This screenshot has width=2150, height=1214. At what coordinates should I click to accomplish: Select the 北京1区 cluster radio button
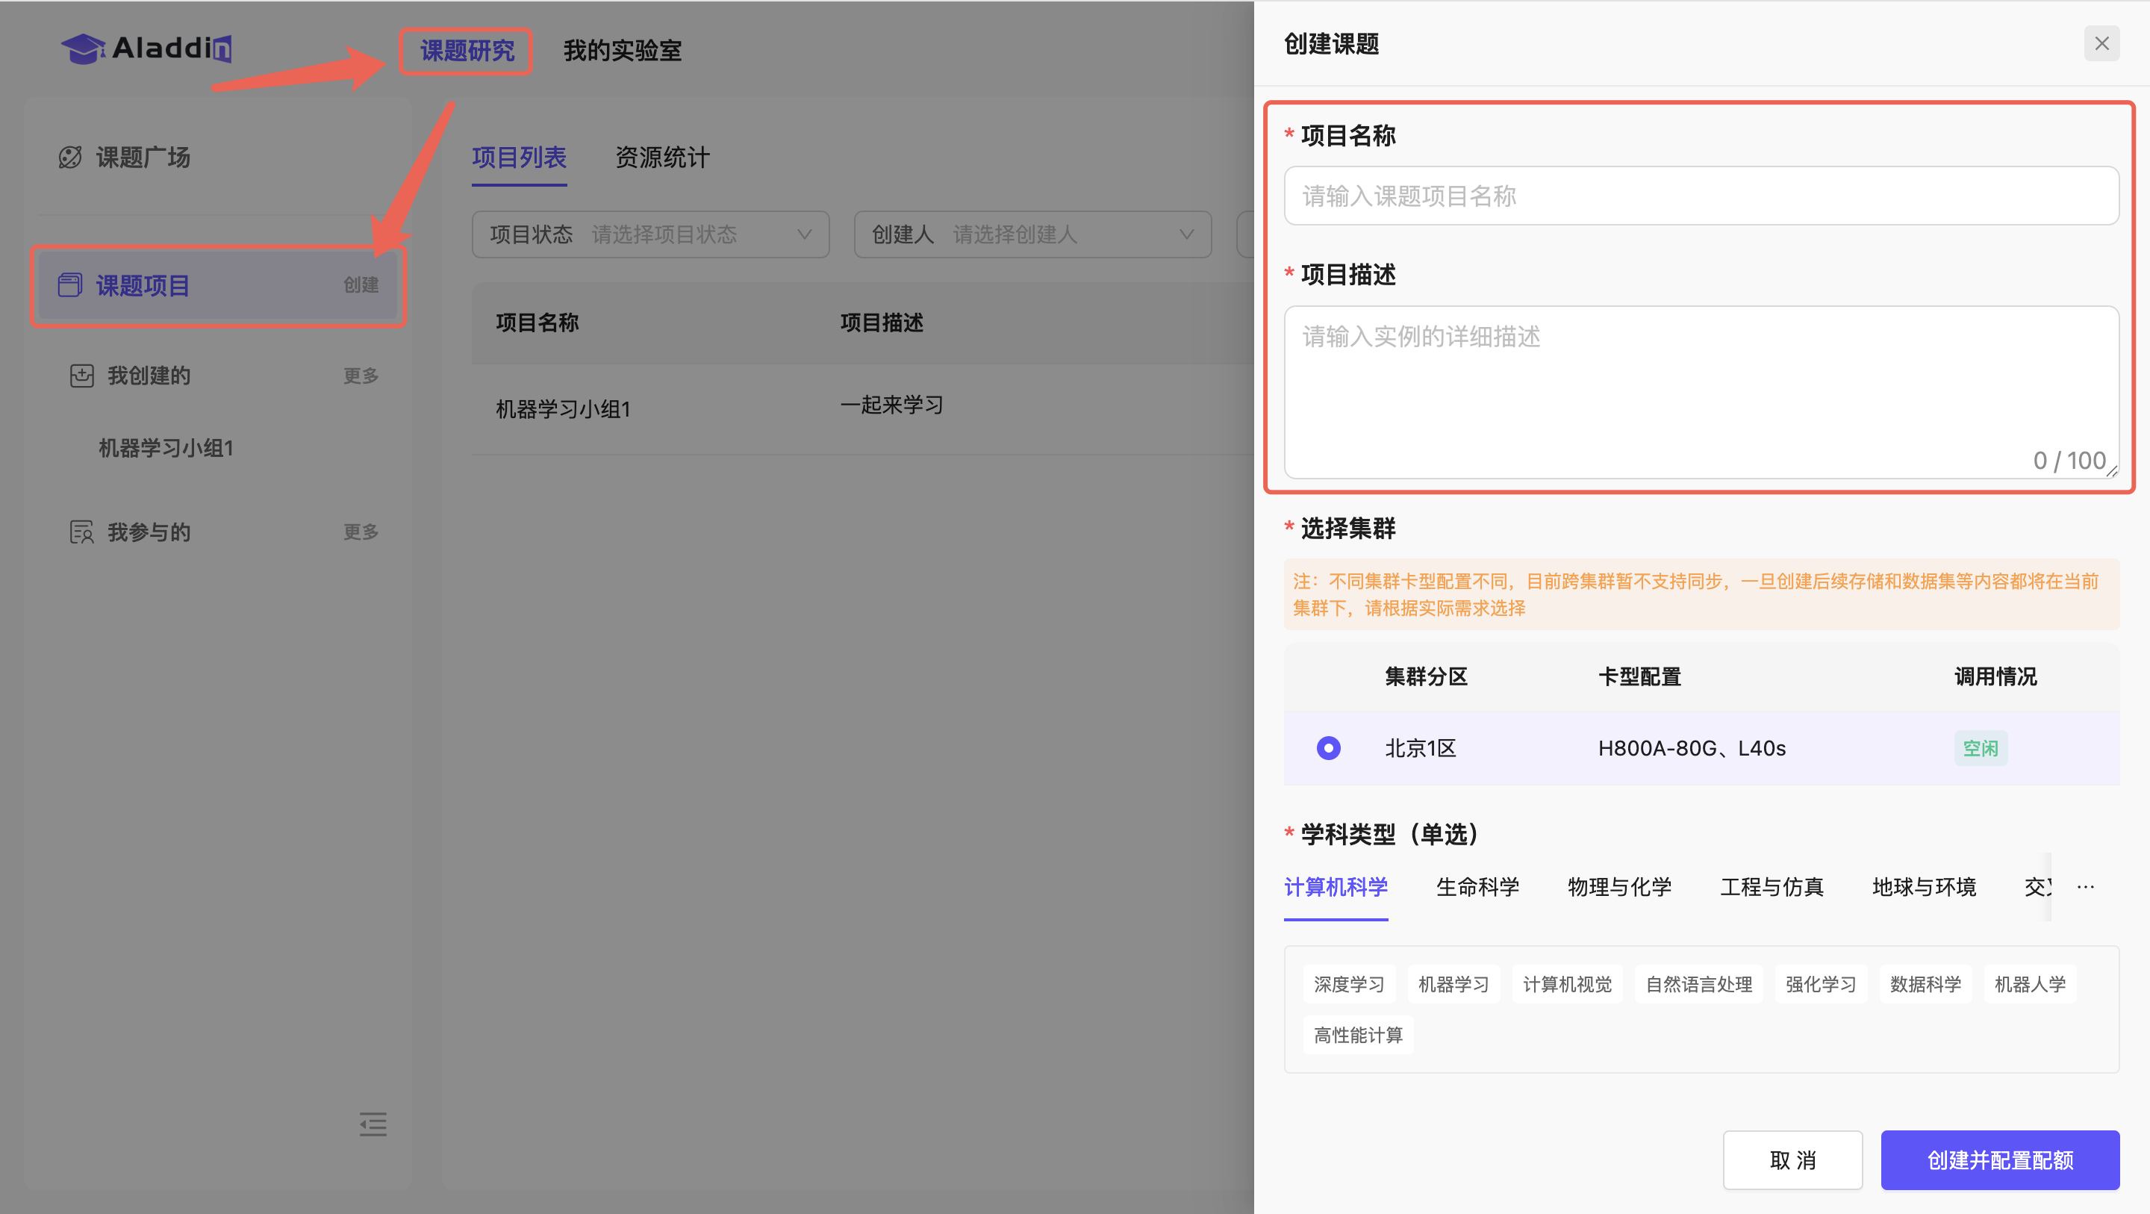point(1328,747)
